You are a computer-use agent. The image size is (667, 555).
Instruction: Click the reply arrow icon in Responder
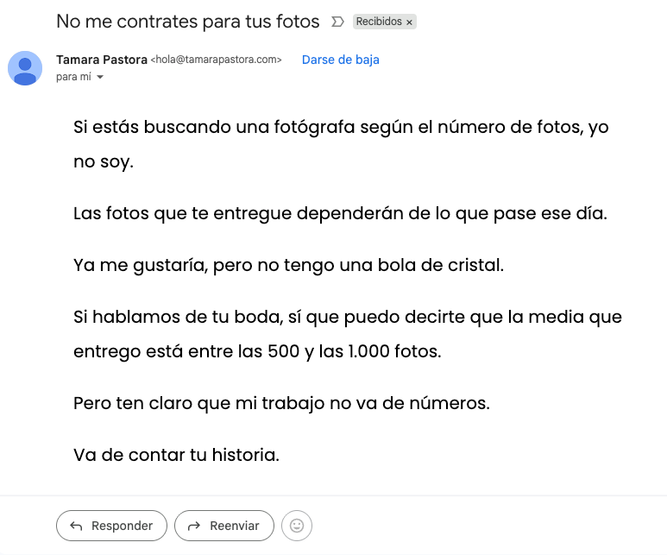[x=76, y=526]
